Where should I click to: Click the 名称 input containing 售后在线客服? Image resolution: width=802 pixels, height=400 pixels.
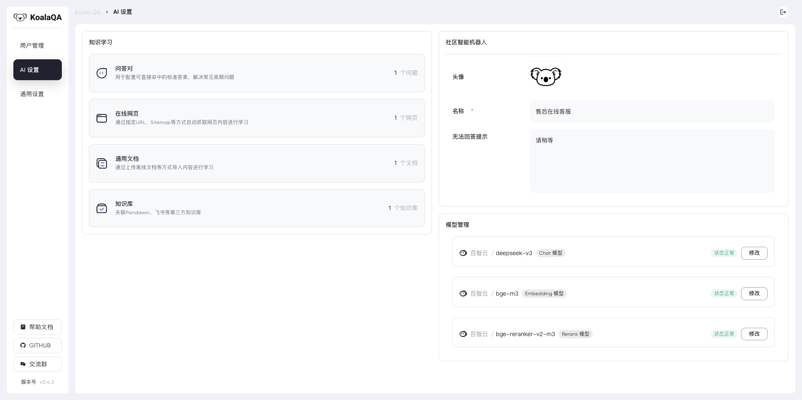click(x=652, y=111)
